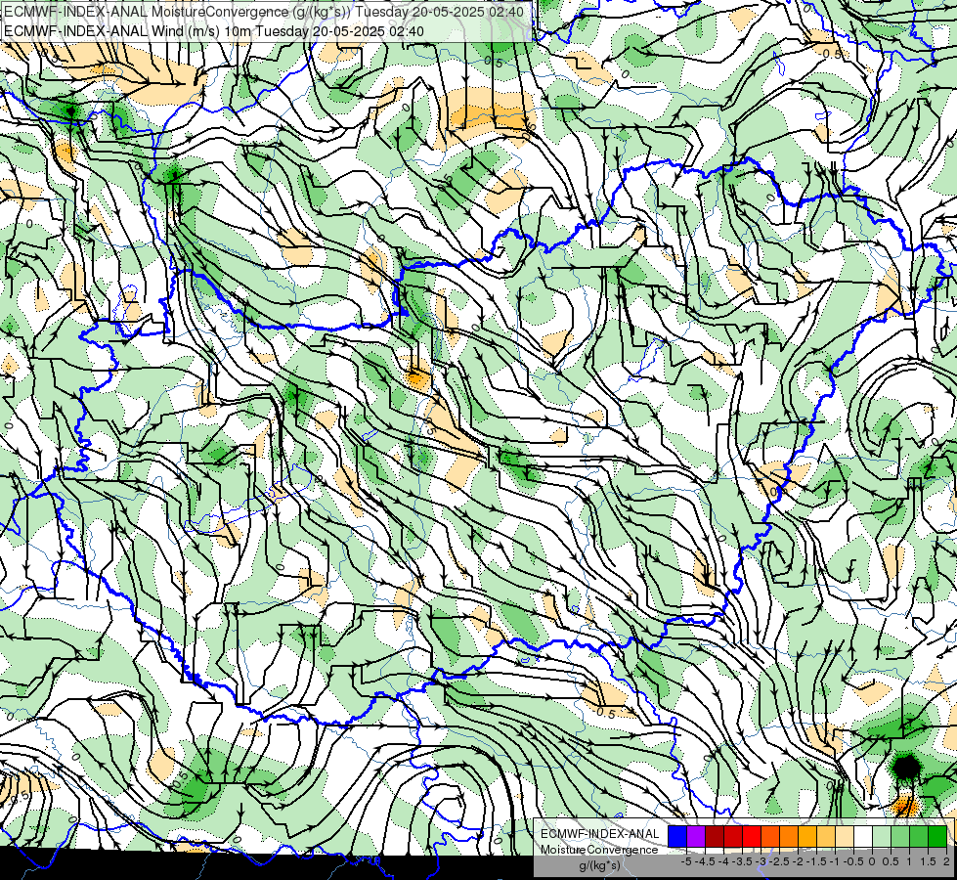957x880 pixels.
Task: Click the legend's MoistureConvergence label
Action: [x=599, y=850]
